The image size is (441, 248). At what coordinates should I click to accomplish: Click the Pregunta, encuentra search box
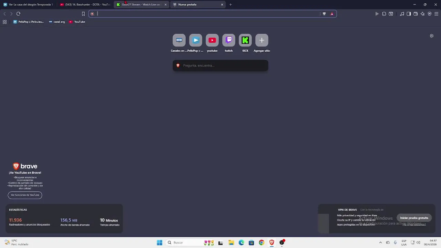(220, 65)
